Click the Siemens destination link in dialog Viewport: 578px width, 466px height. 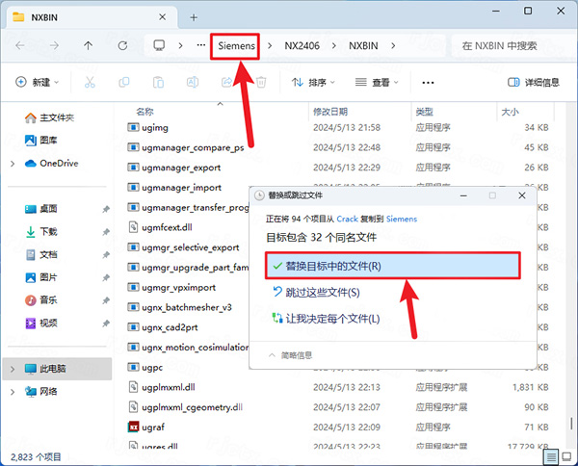point(402,219)
